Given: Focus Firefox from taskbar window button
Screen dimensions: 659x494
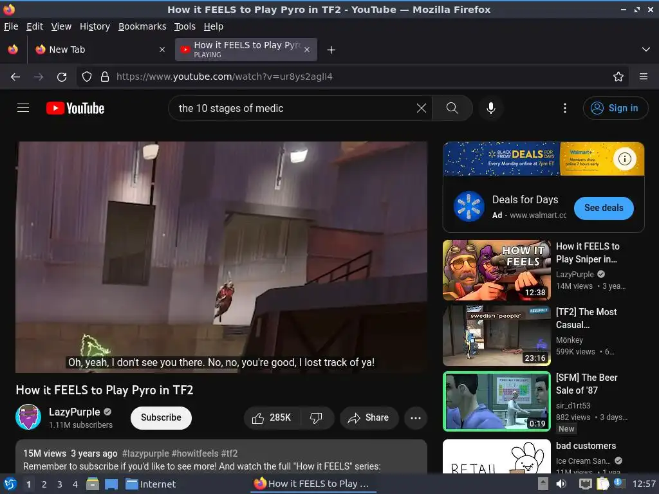Looking at the screenshot, I should point(314,484).
